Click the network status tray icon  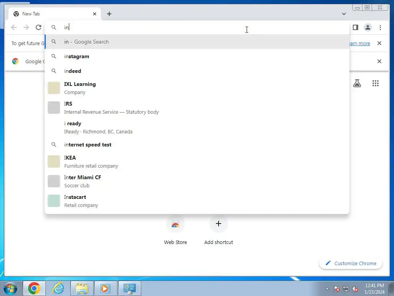(x=346, y=289)
